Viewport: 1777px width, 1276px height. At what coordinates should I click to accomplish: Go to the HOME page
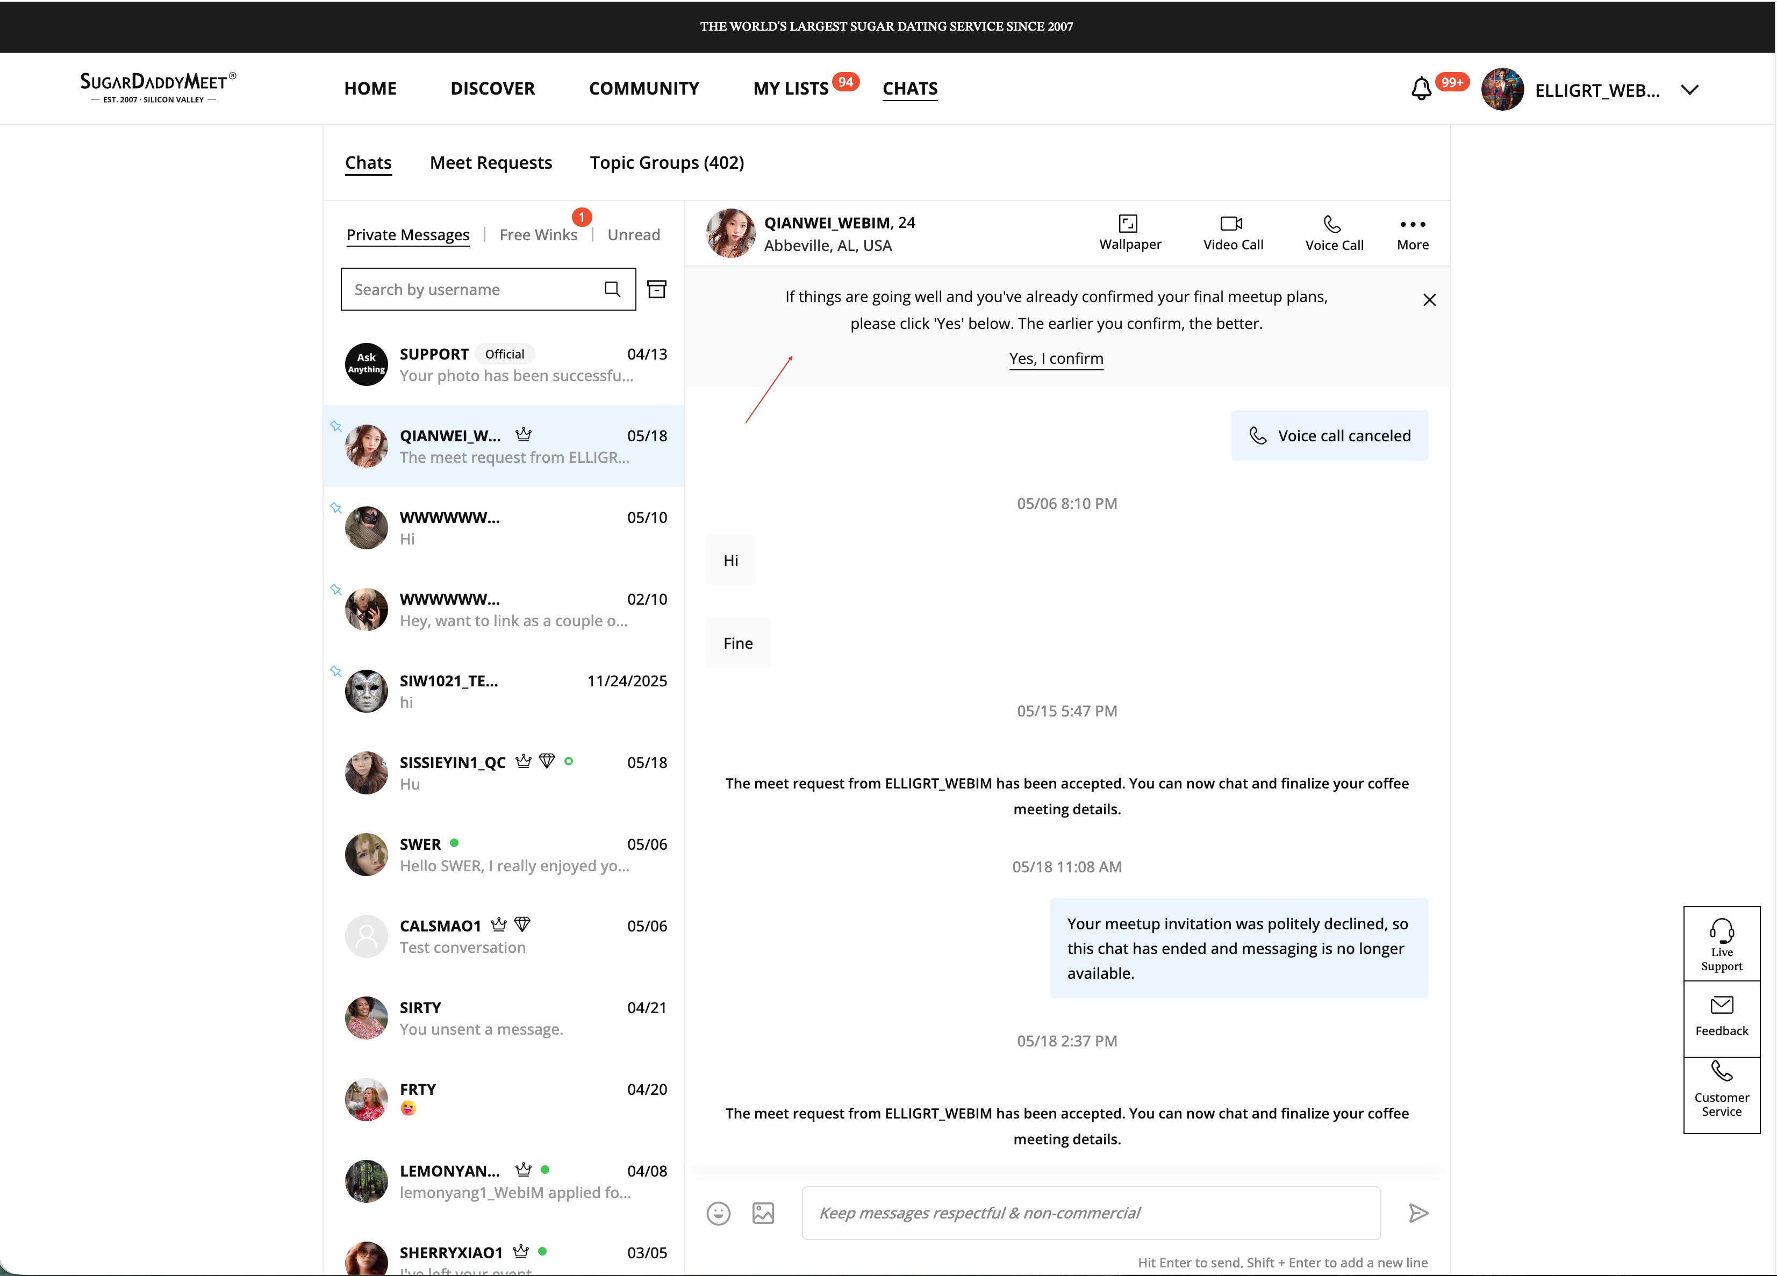click(370, 89)
